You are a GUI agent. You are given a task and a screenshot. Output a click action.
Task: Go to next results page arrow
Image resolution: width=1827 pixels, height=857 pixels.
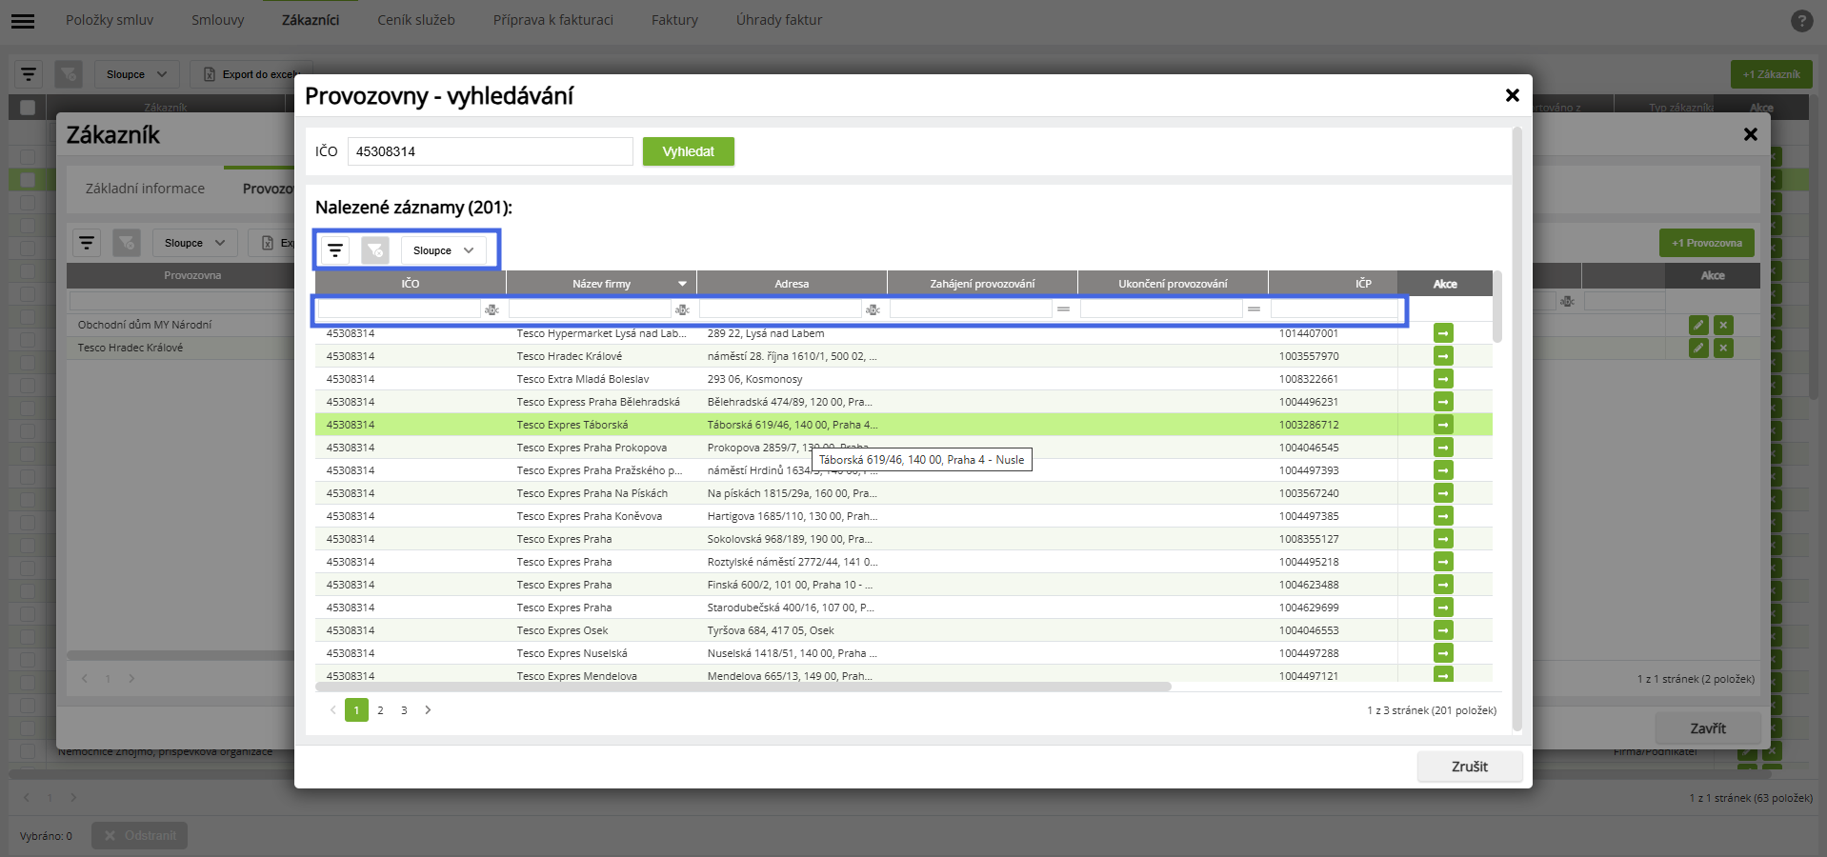(428, 709)
